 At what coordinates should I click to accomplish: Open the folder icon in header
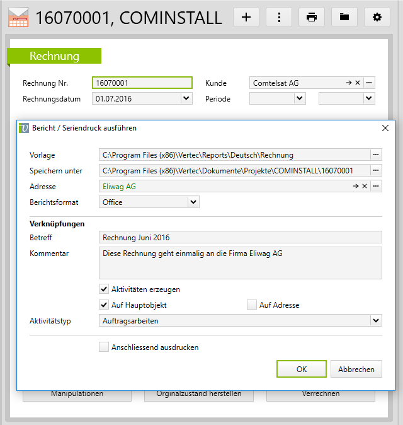(344, 18)
